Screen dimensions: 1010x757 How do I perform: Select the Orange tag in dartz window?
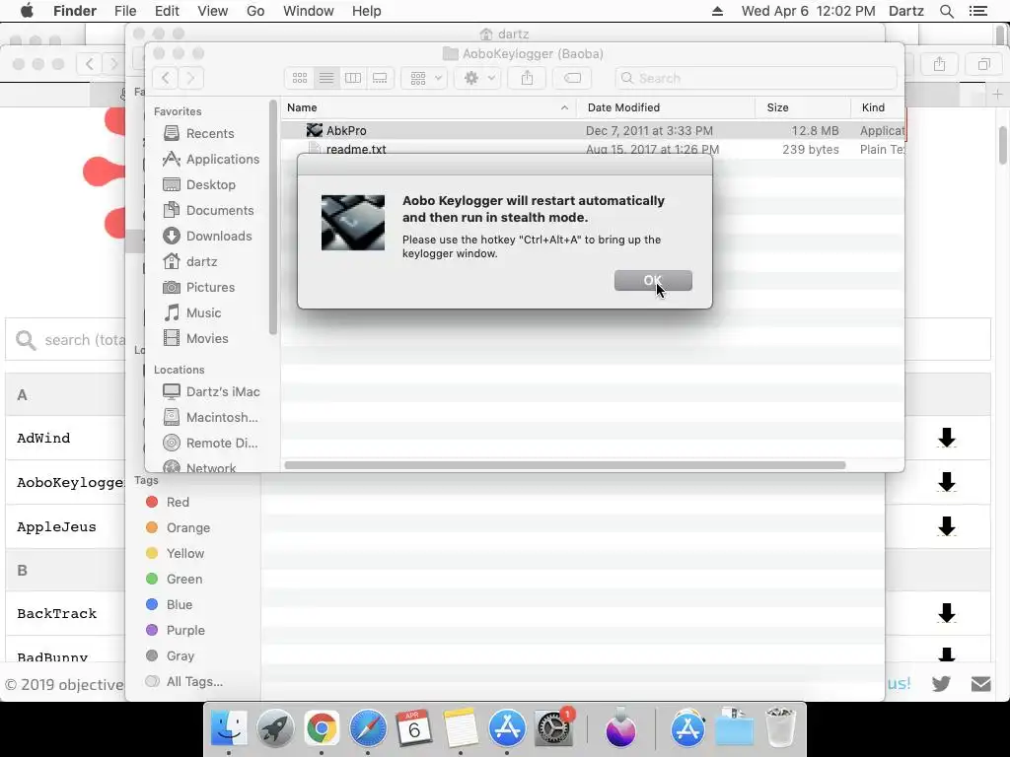tap(178, 528)
